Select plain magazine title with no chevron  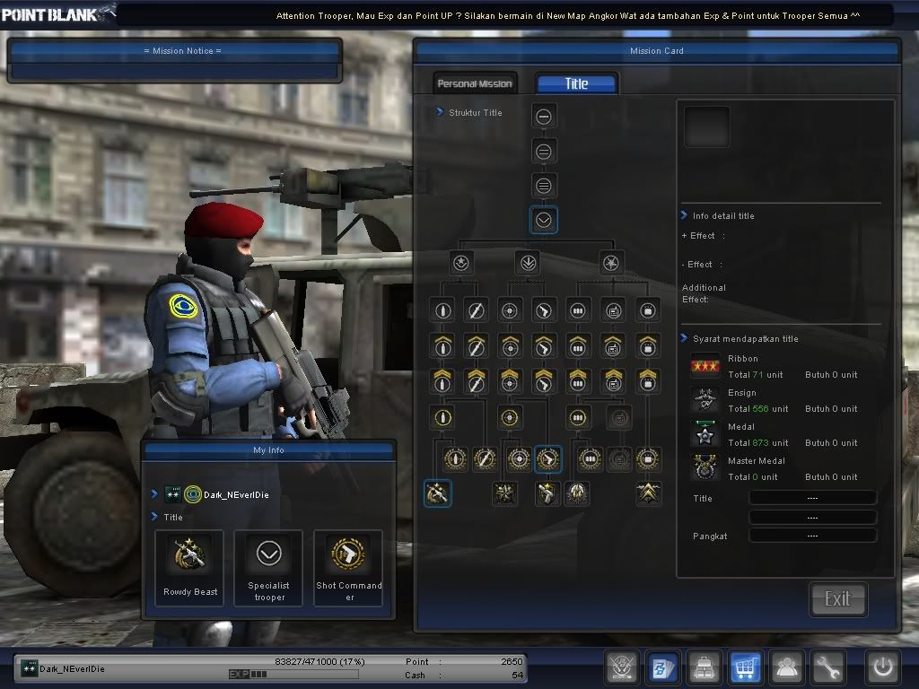[x=578, y=310]
